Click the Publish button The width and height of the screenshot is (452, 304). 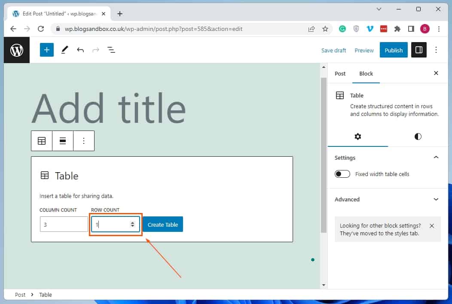394,50
